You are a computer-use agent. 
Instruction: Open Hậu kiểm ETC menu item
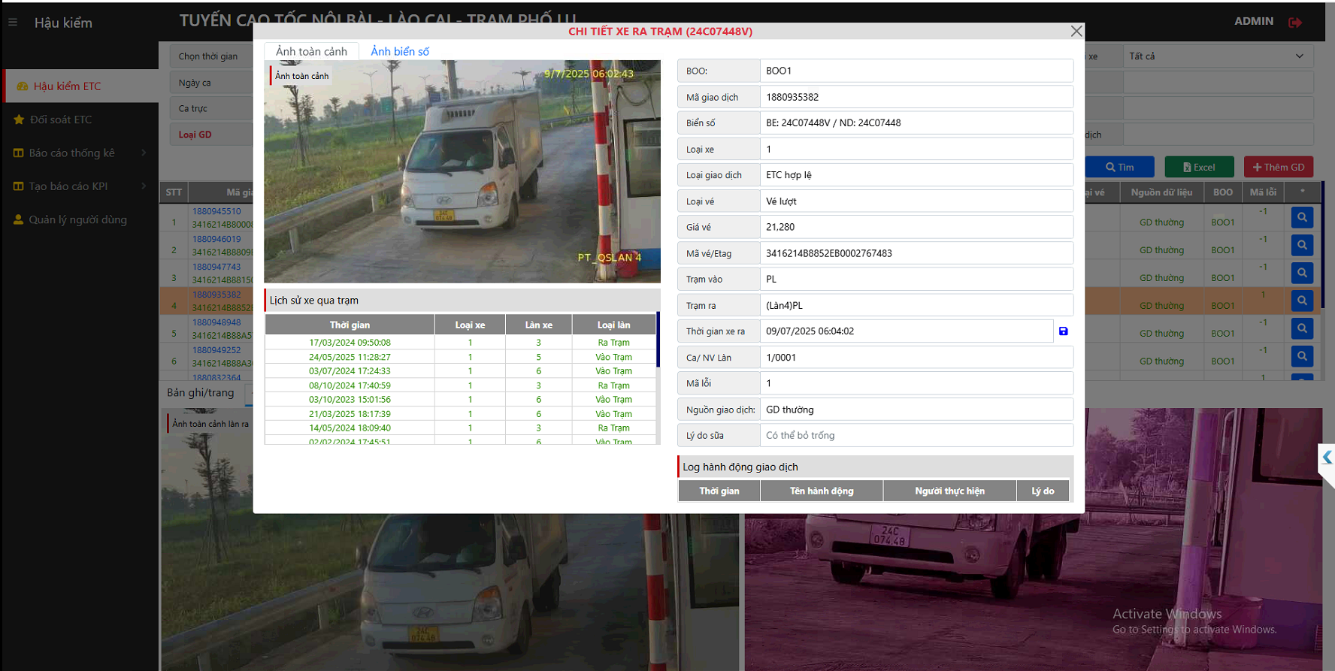pos(80,86)
